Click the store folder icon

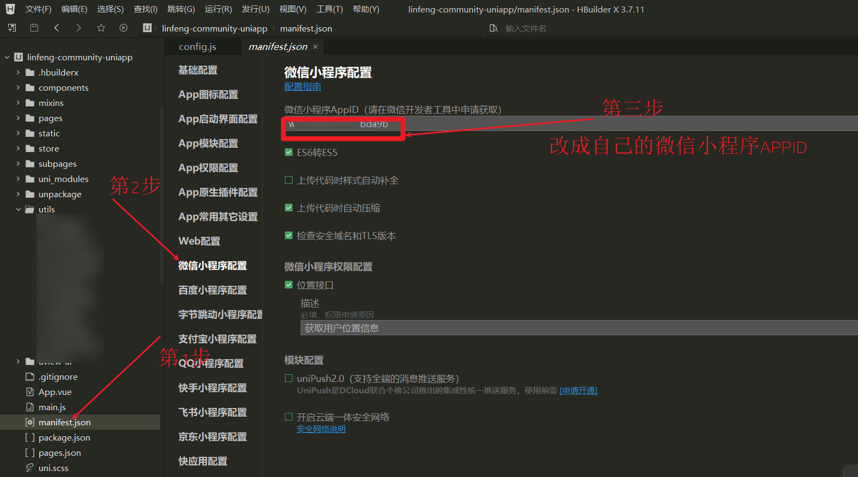[30, 148]
